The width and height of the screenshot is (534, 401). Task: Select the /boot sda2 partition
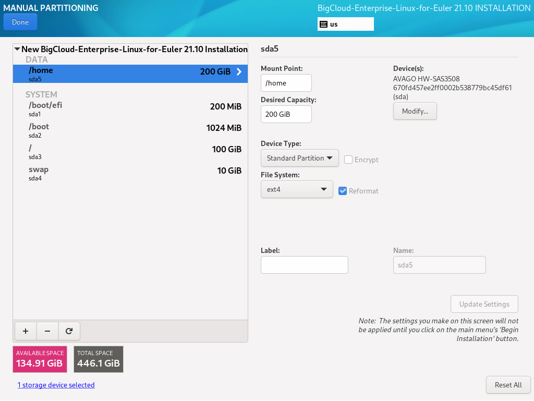click(130, 130)
